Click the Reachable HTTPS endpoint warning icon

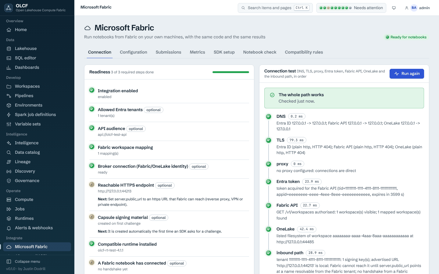click(x=92, y=184)
